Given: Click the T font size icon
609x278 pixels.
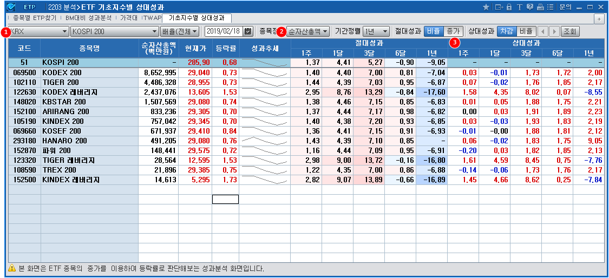Looking at the screenshot, I should click(x=520, y=7).
